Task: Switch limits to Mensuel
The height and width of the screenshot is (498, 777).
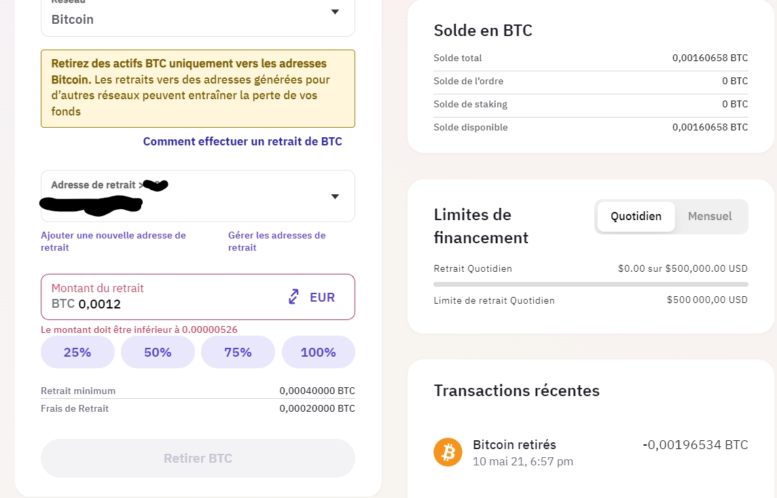Action: tap(710, 217)
